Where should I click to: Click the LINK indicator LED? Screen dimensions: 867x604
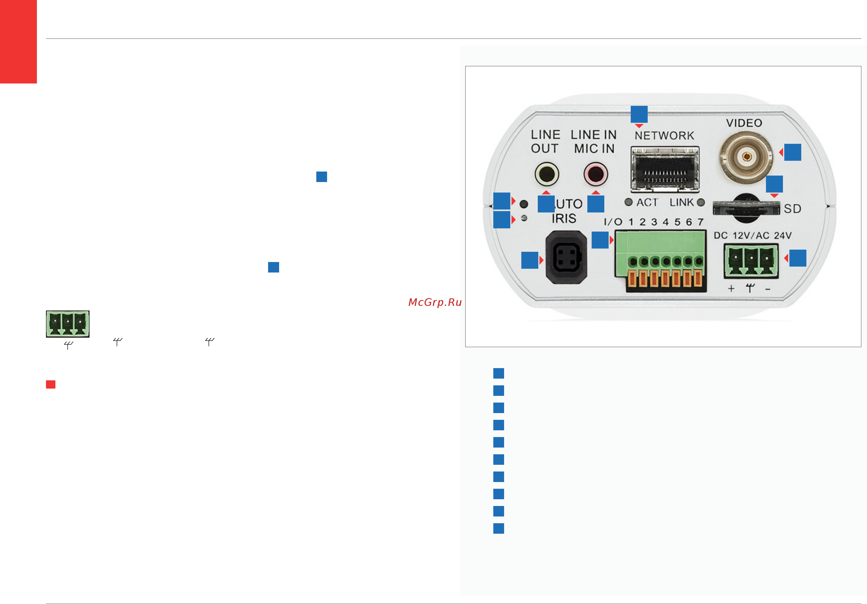pos(701,202)
